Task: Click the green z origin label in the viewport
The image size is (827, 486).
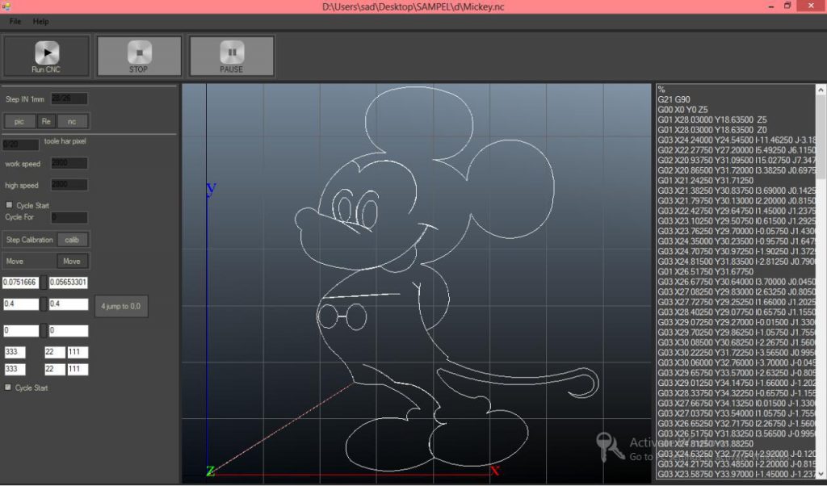Action: pyautogui.click(x=211, y=471)
